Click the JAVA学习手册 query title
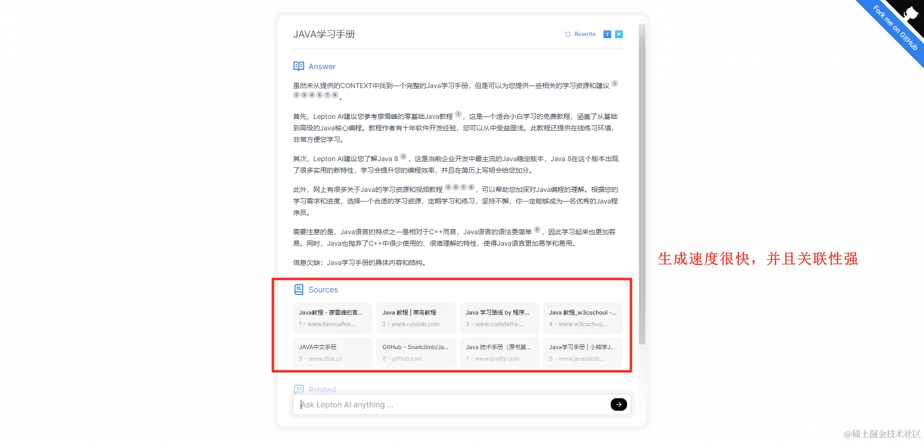This screenshot has width=924, height=442. [324, 34]
